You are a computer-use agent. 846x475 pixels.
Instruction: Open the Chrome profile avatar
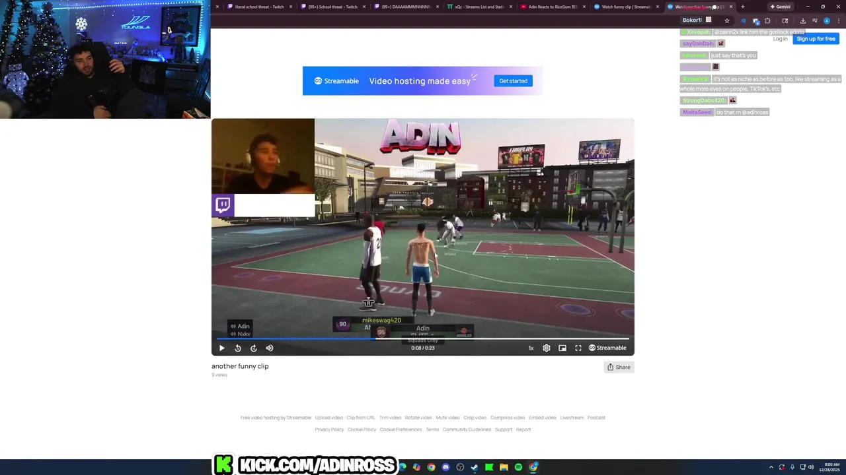(x=827, y=20)
